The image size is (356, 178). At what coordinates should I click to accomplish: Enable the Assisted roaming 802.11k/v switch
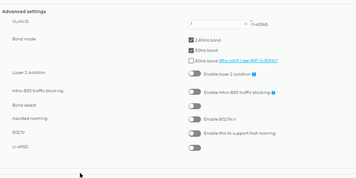(x=195, y=119)
